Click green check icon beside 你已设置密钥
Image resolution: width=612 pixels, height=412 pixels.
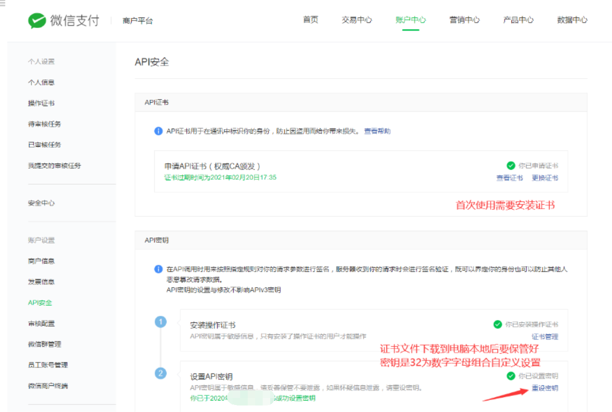510,376
